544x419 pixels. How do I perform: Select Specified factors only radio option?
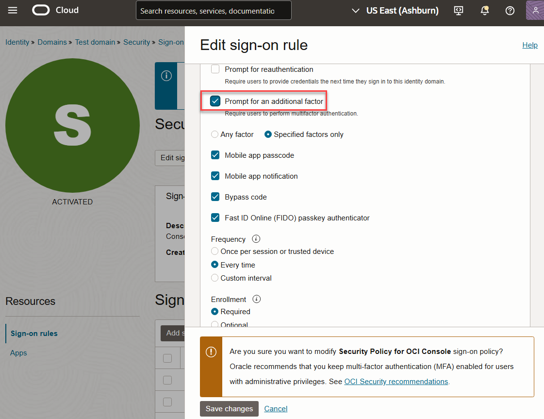click(268, 134)
